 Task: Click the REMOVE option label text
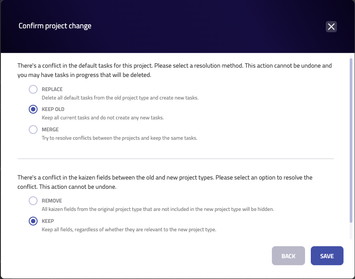coord(52,201)
